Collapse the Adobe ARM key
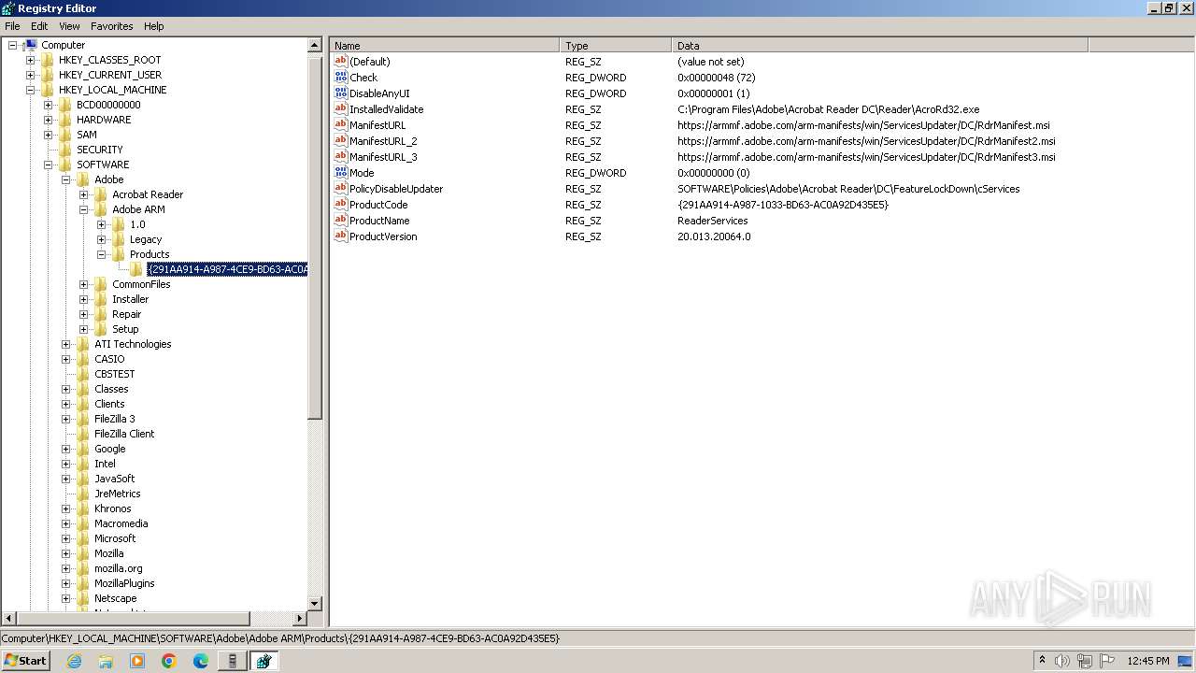The image size is (1196, 673). [84, 209]
